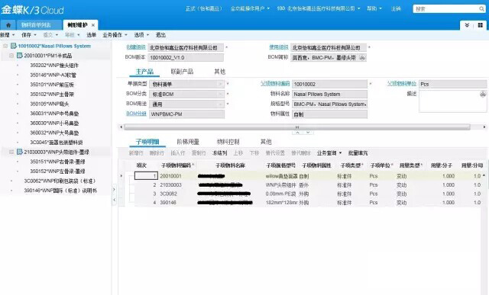Switch to the 联副产品 tab
The width and height of the screenshot is (489, 295).
click(182, 72)
